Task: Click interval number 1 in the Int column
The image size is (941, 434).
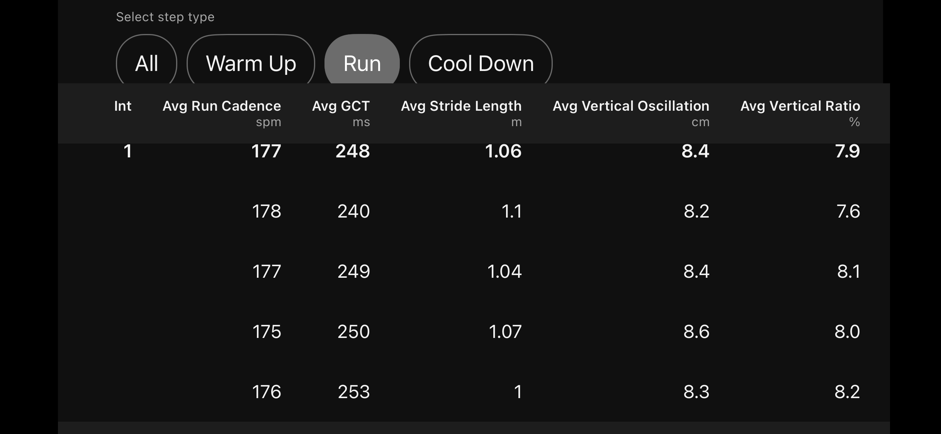Action: click(x=127, y=151)
